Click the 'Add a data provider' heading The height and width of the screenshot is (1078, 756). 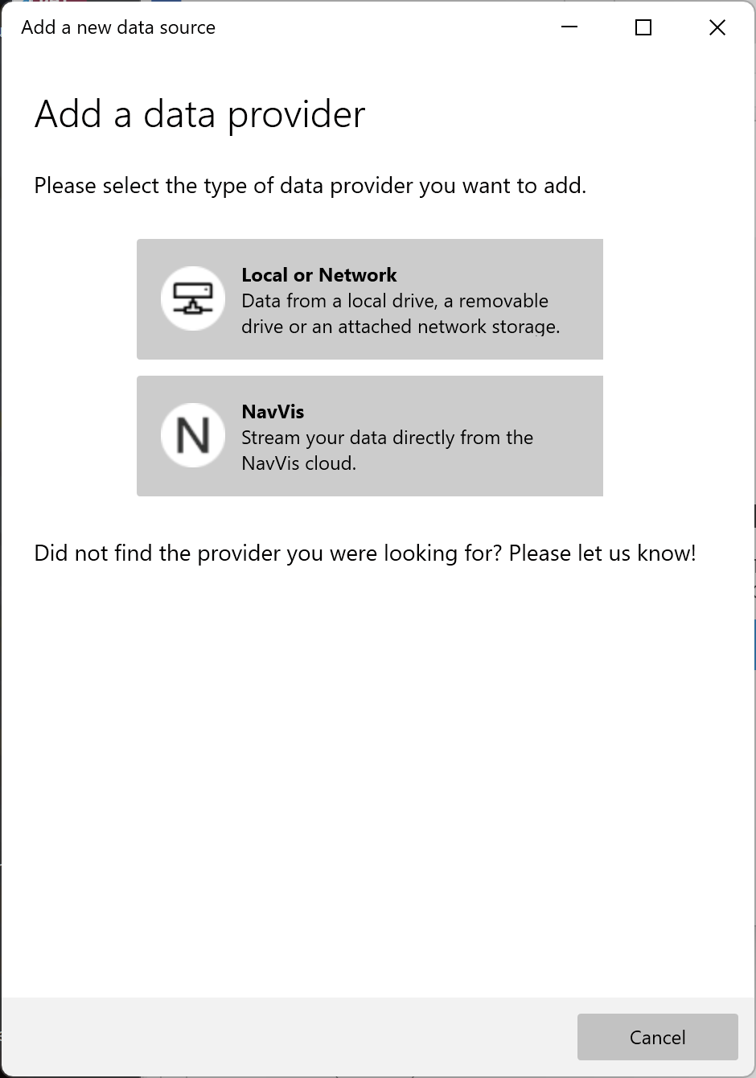click(x=199, y=114)
